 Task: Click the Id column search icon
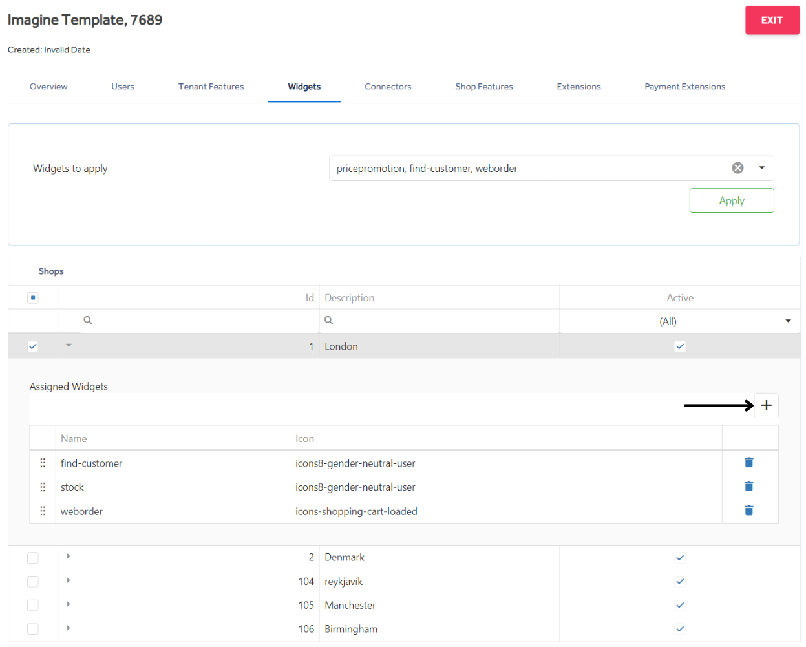[88, 320]
